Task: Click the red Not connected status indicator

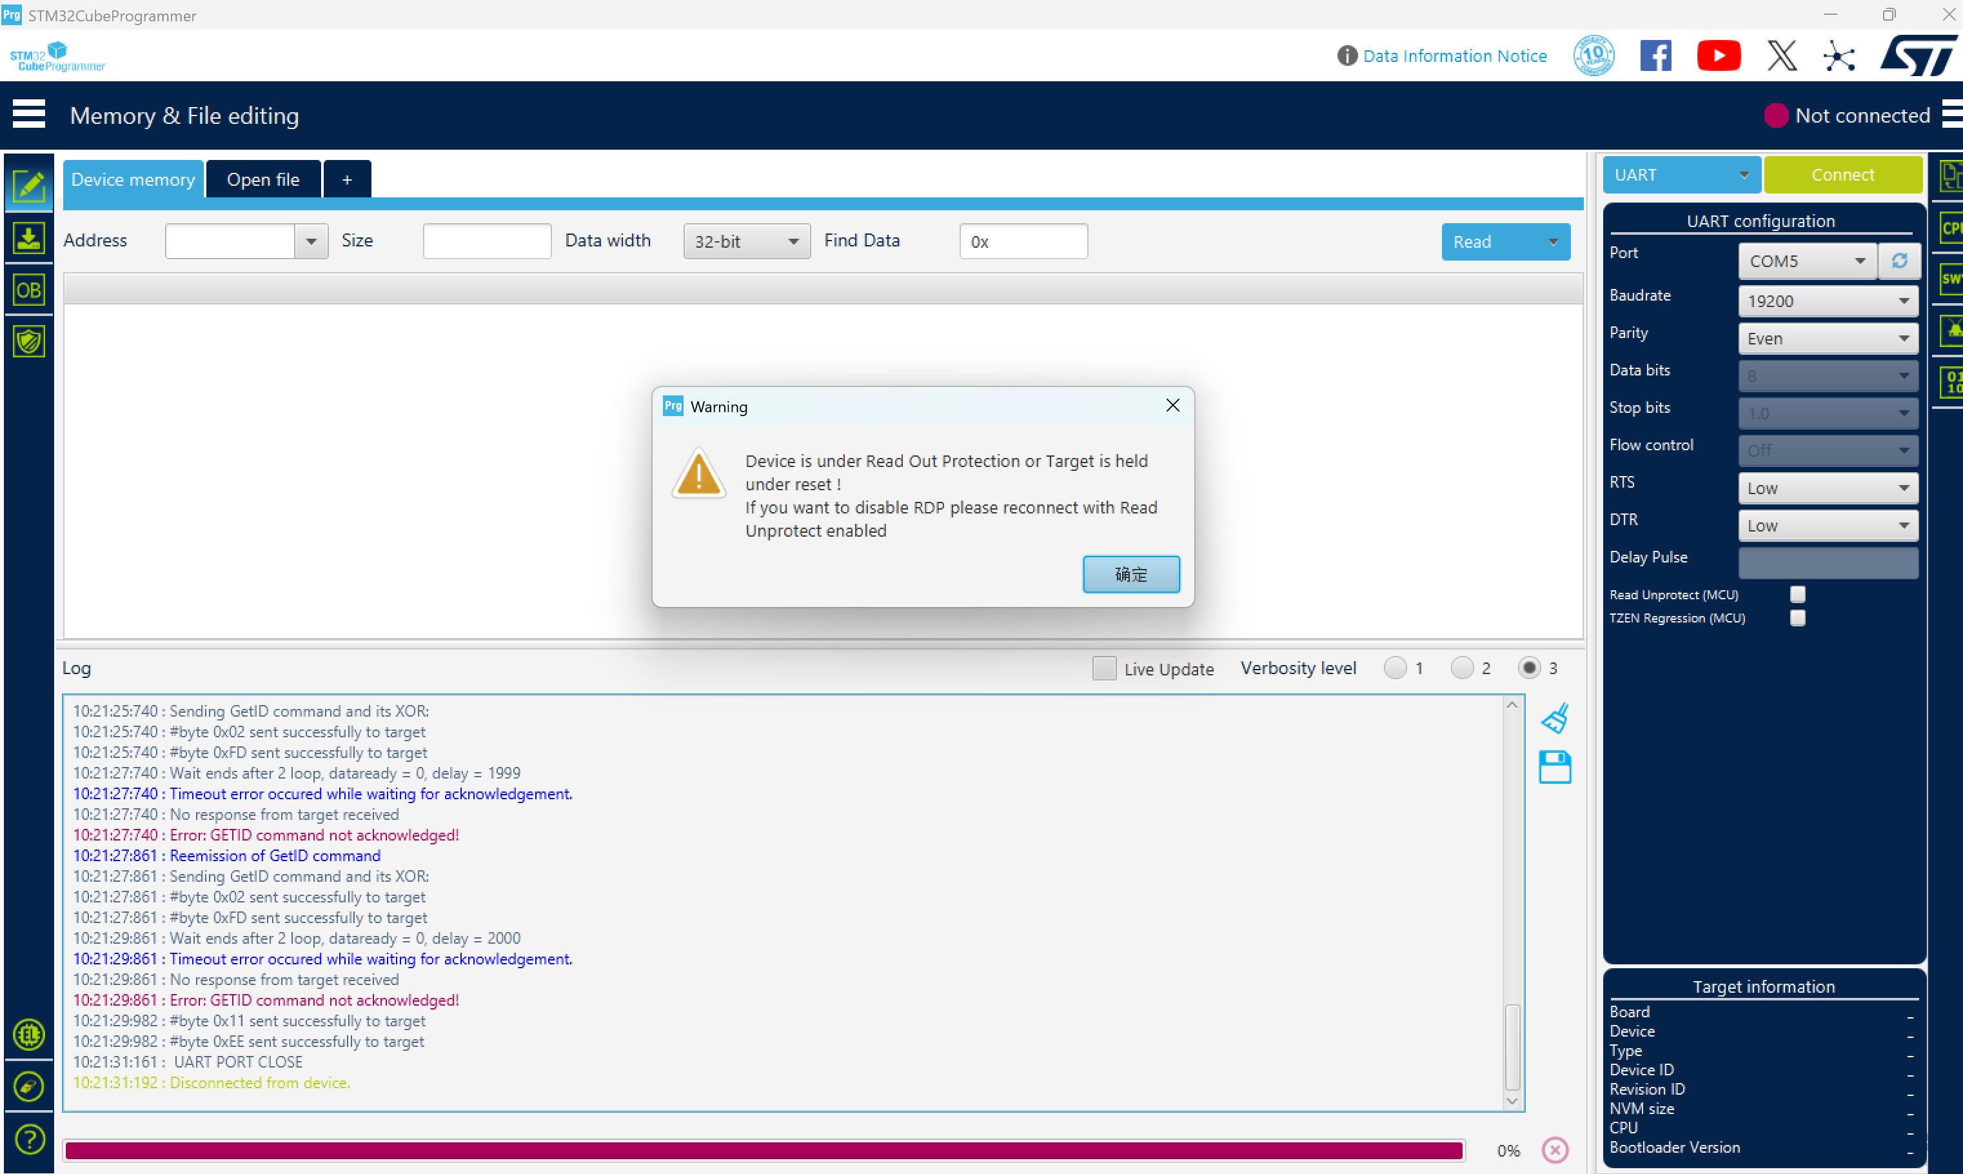Action: [1777, 115]
